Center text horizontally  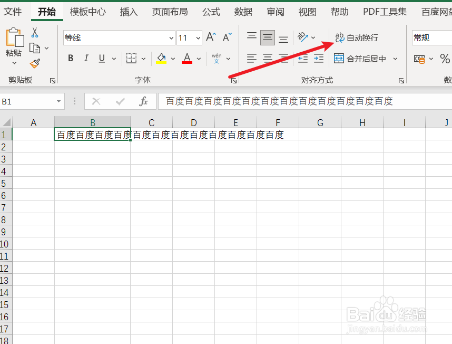268,59
